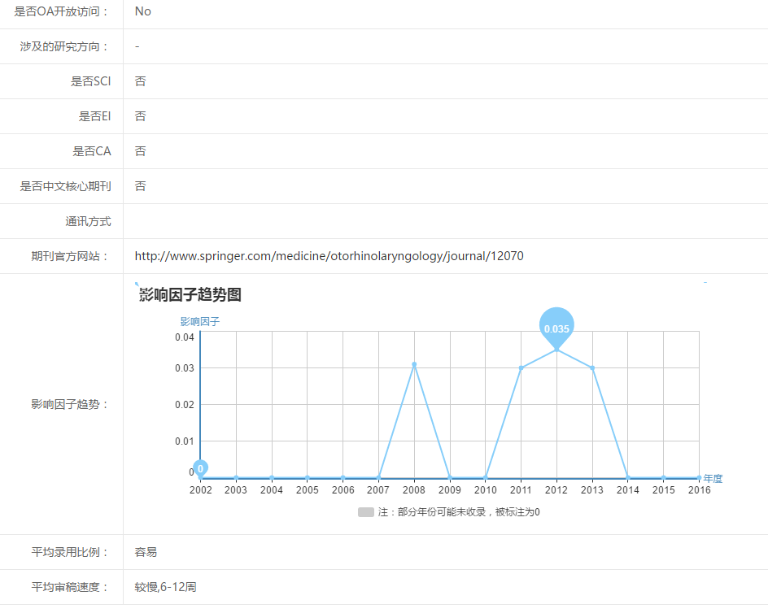Click the 2009 data point on the baseline
This screenshot has height=613, width=768.
click(x=450, y=477)
